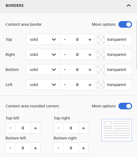The image size is (137, 157).
Task: Toggle More options for rounded corners
Action: click(125, 106)
